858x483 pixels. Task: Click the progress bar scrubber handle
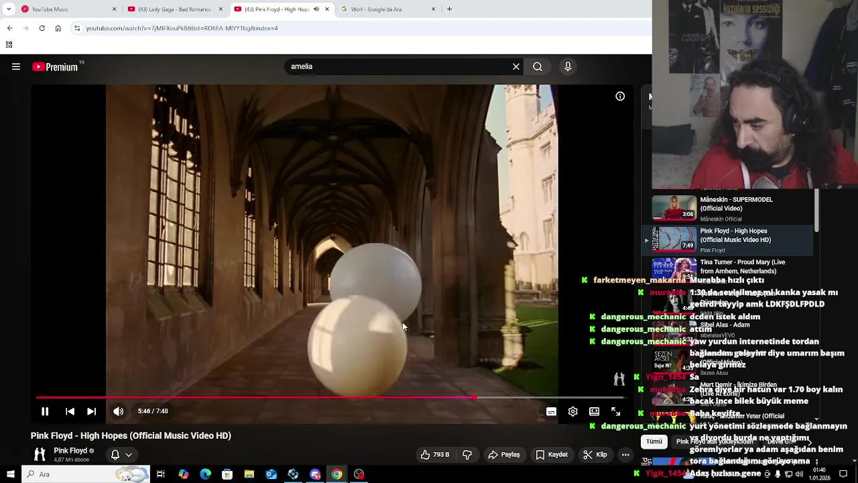click(x=474, y=398)
